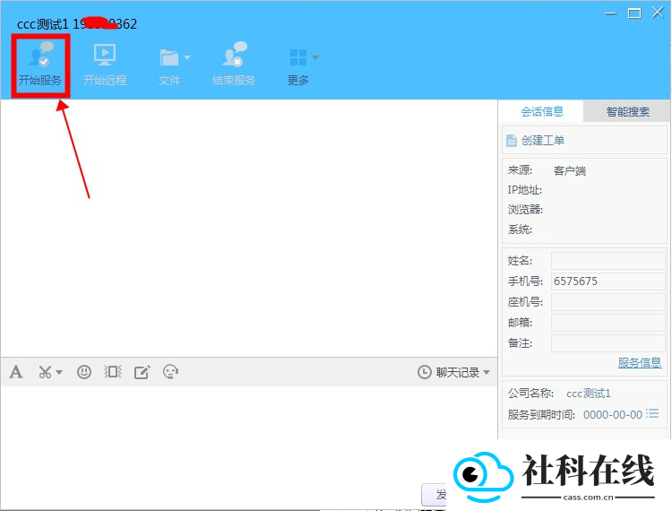Click the 手机号 field showing 6575675
Viewport: 672px width, 511px height.
click(607, 281)
